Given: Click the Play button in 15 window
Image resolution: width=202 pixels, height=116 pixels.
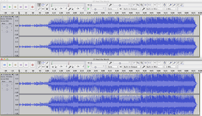Looking at the screenshot, I should click(10, 65).
